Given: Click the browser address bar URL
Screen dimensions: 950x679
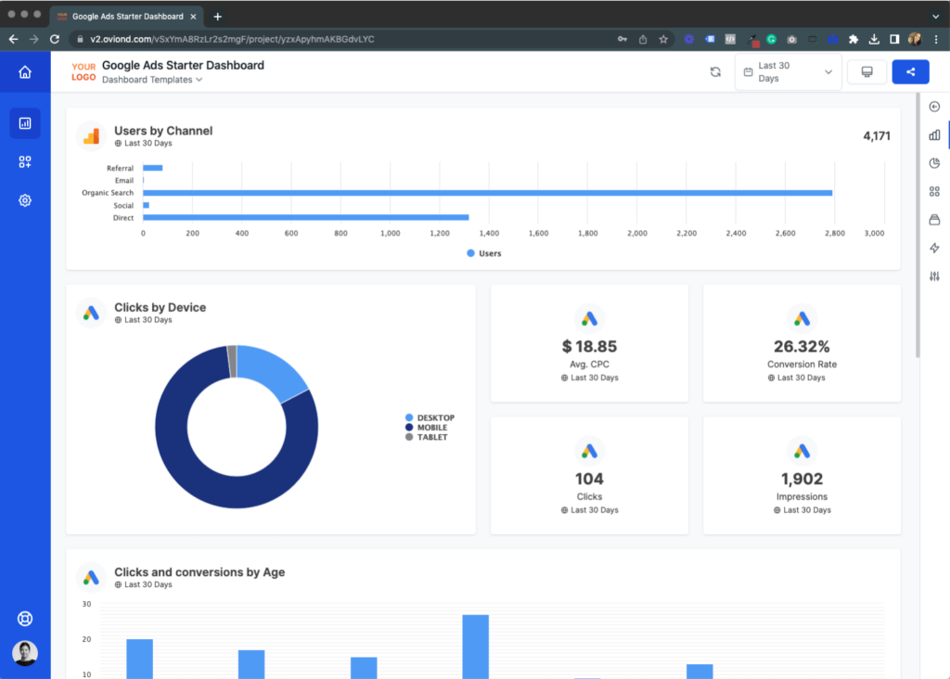Looking at the screenshot, I should pyautogui.click(x=232, y=39).
